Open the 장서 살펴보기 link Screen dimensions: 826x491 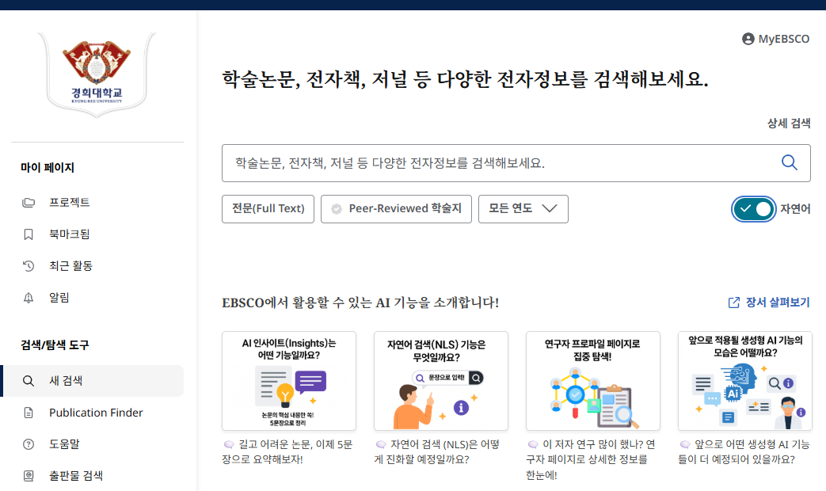coord(768,303)
